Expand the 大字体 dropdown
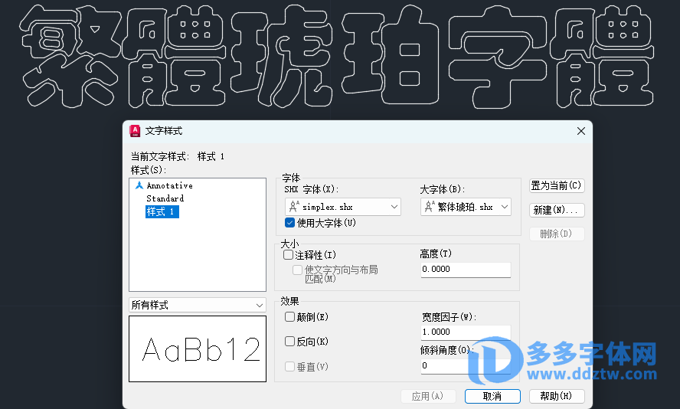680x409 pixels. pyautogui.click(x=505, y=207)
